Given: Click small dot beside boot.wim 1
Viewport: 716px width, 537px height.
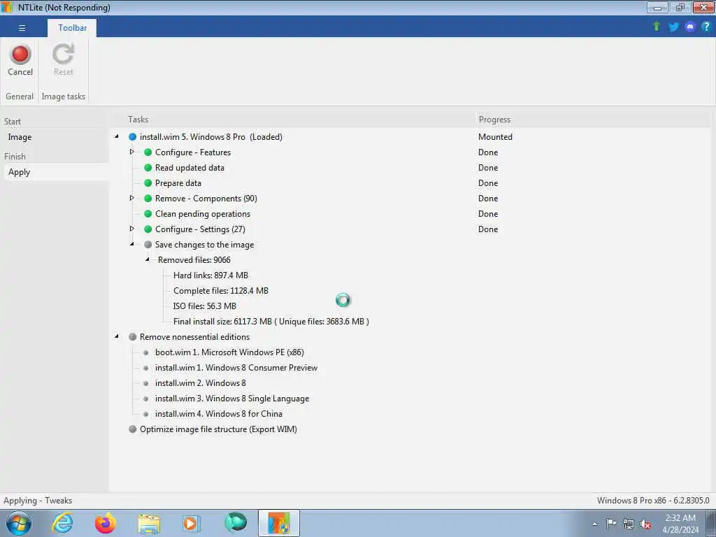Looking at the screenshot, I should coord(145,352).
